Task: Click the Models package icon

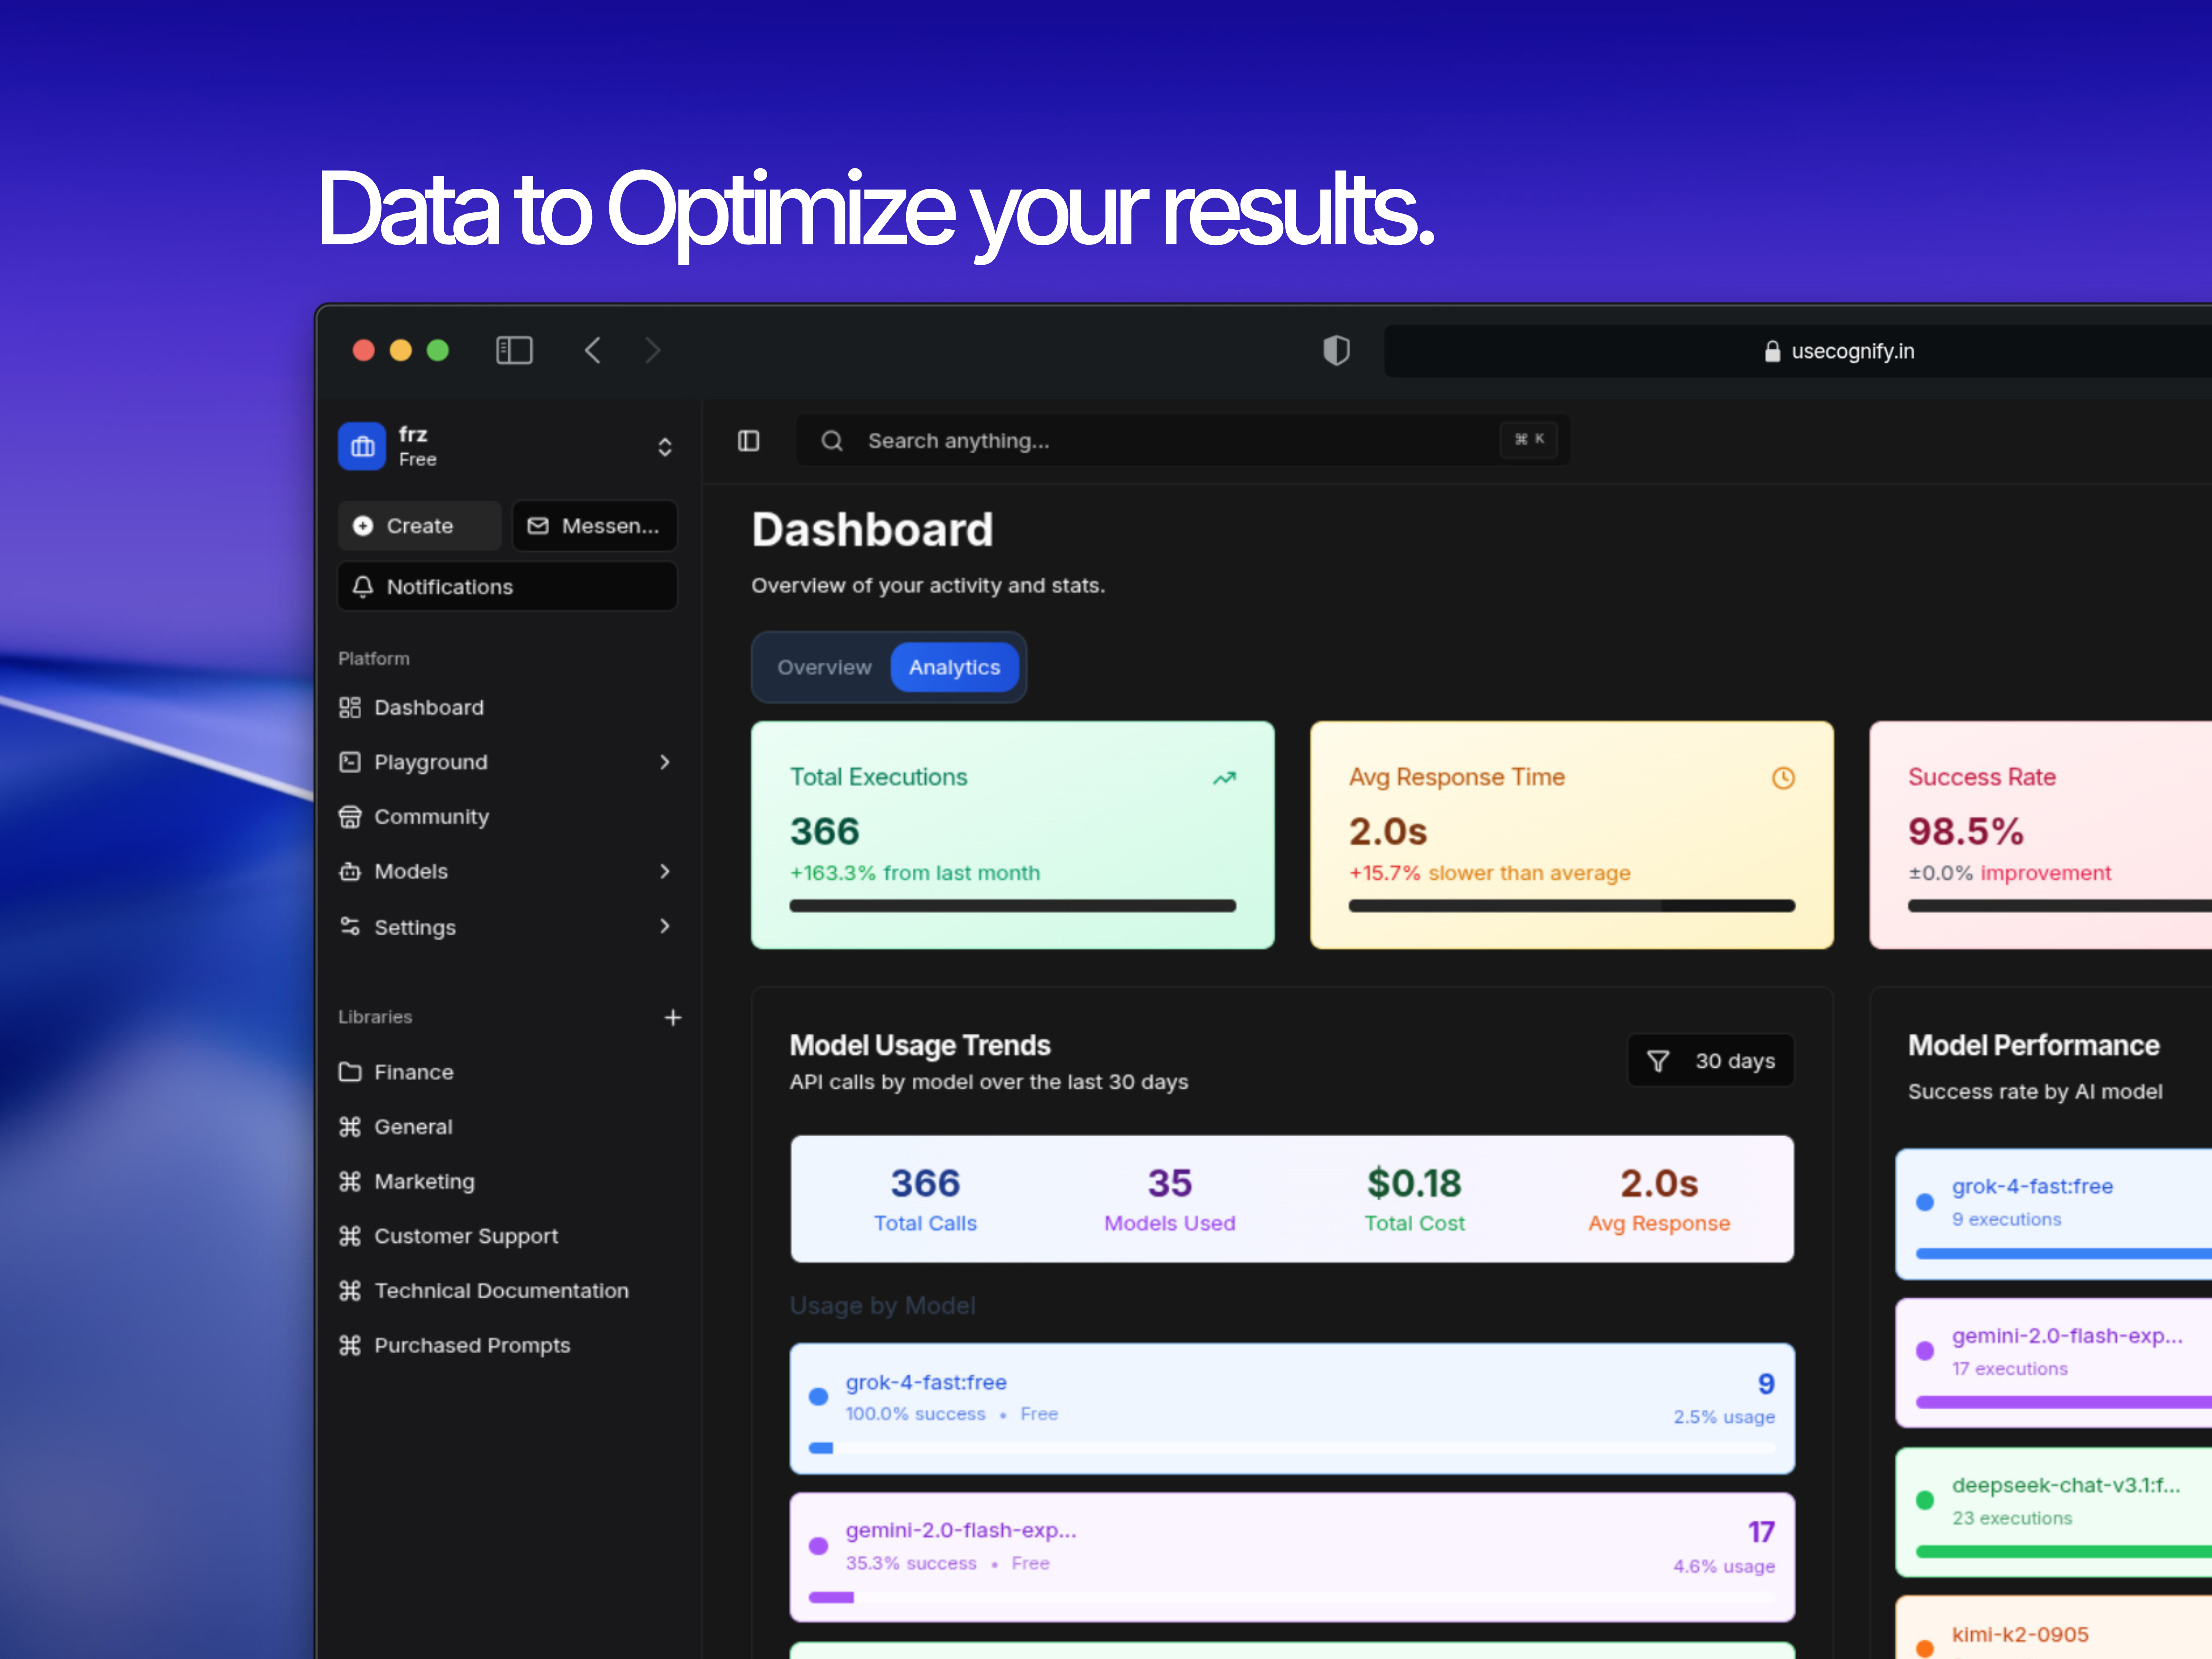Action: 350,871
